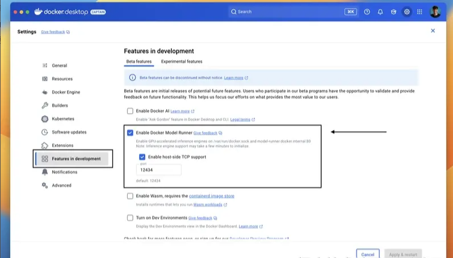This screenshot has width=453, height=258.
Task: Click the info icon in beta notice
Action: coord(132,77)
